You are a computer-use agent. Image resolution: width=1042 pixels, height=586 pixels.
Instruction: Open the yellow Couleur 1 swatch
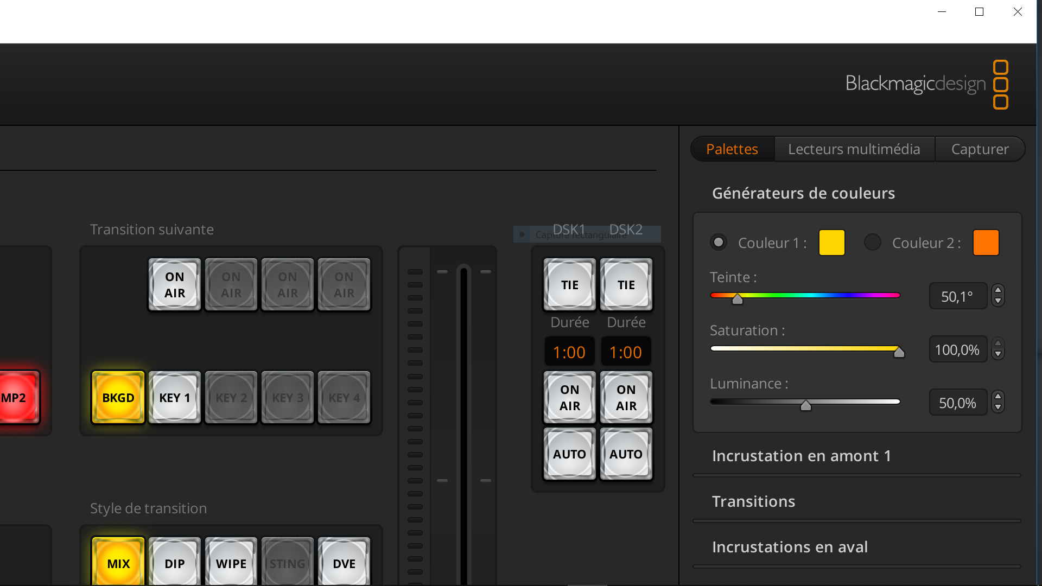point(832,242)
